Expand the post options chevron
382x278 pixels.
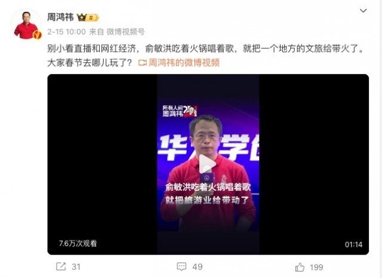tap(363, 11)
